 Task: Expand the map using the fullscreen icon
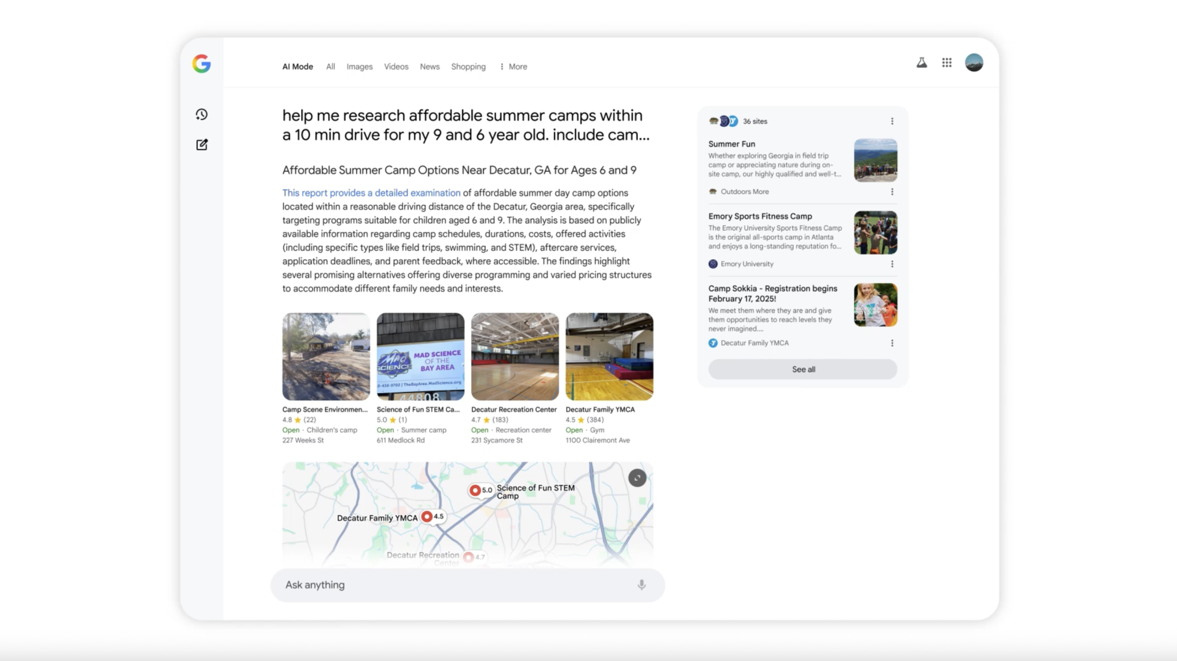pyautogui.click(x=637, y=478)
